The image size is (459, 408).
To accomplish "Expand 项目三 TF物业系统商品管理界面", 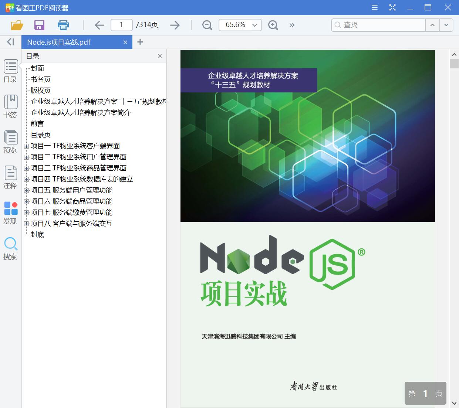I will pyautogui.click(x=26, y=168).
